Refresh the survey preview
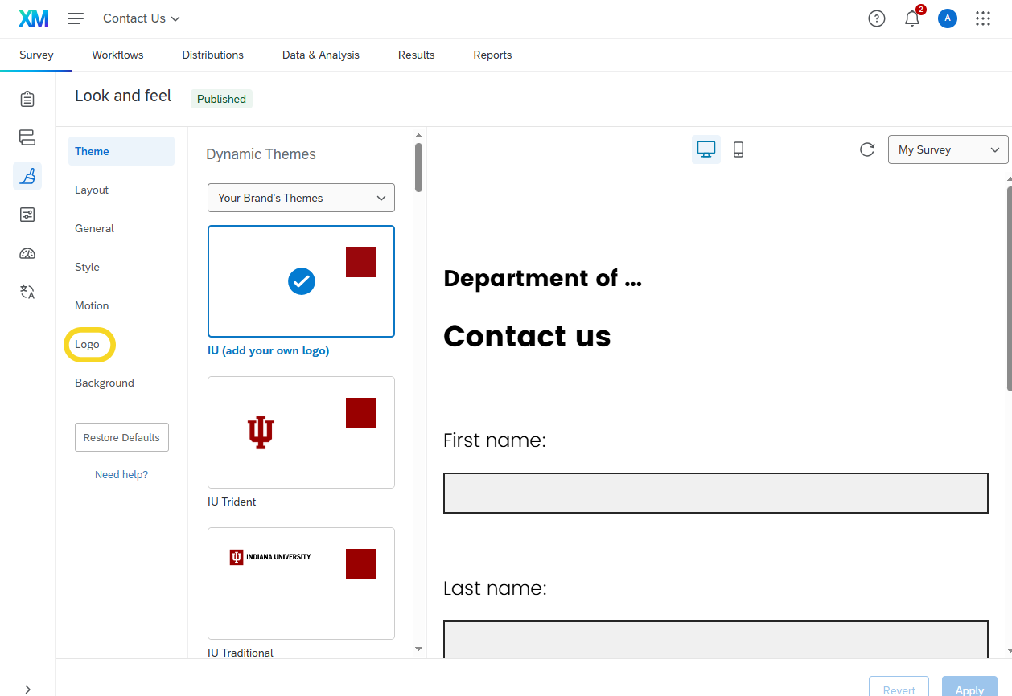Image resolution: width=1012 pixels, height=696 pixels. 867,149
